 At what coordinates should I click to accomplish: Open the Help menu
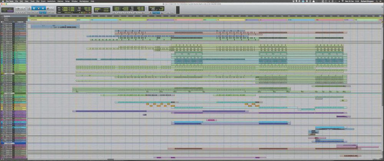point(92,1)
